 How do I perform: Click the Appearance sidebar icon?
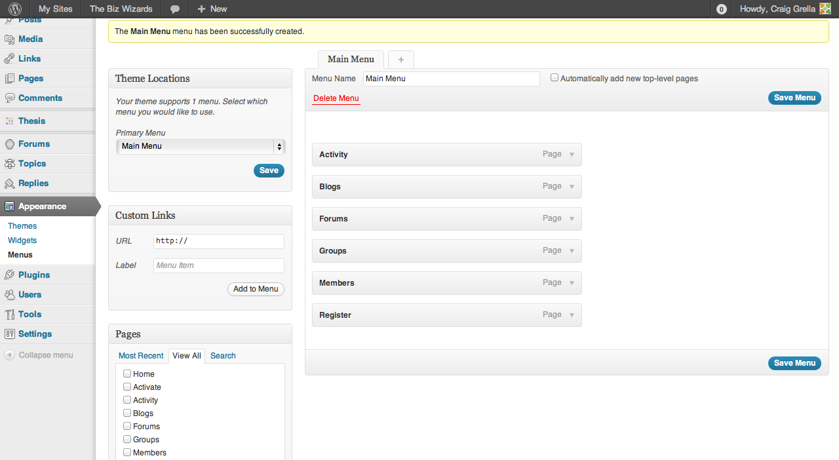[10, 206]
